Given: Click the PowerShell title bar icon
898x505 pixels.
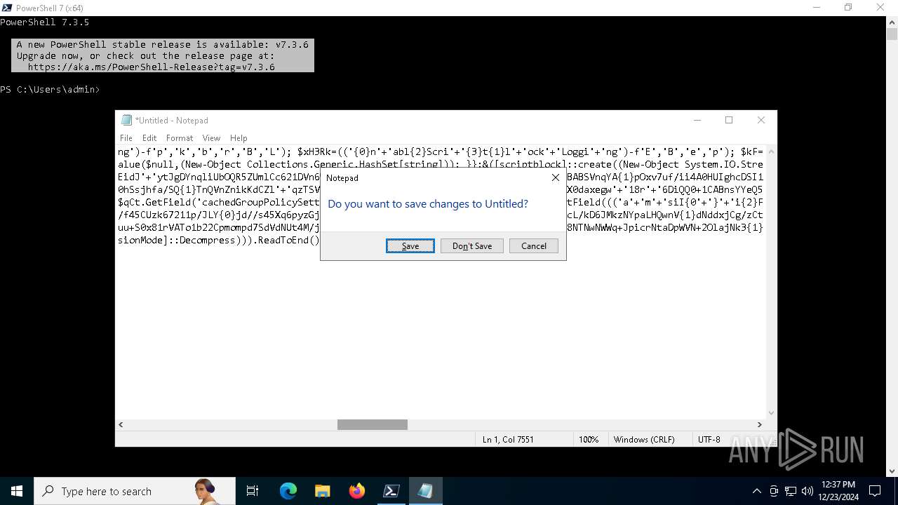Looking at the screenshot, I should coord(7,8).
